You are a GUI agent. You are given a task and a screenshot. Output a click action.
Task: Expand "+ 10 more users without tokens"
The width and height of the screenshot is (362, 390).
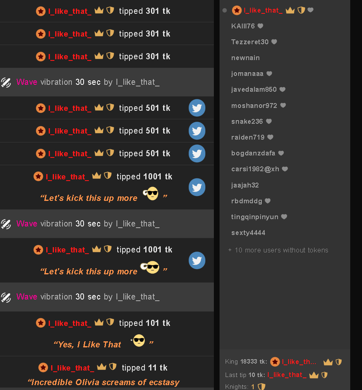pos(278,250)
